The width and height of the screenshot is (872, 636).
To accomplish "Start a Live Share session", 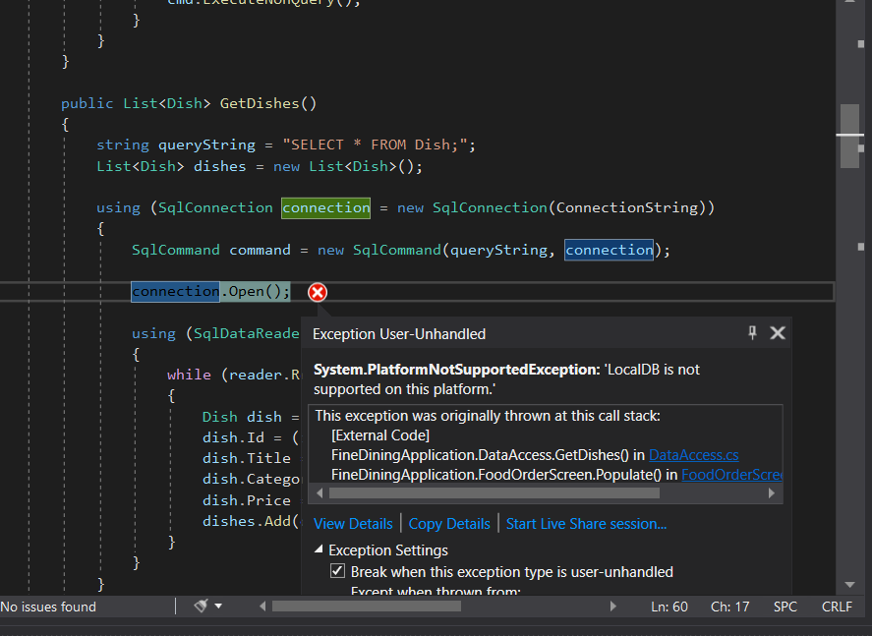I will (586, 523).
